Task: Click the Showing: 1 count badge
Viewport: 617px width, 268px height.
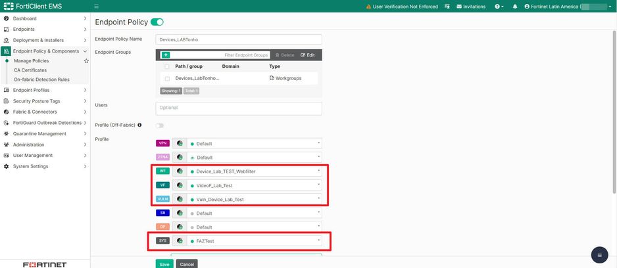Action: (x=171, y=91)
